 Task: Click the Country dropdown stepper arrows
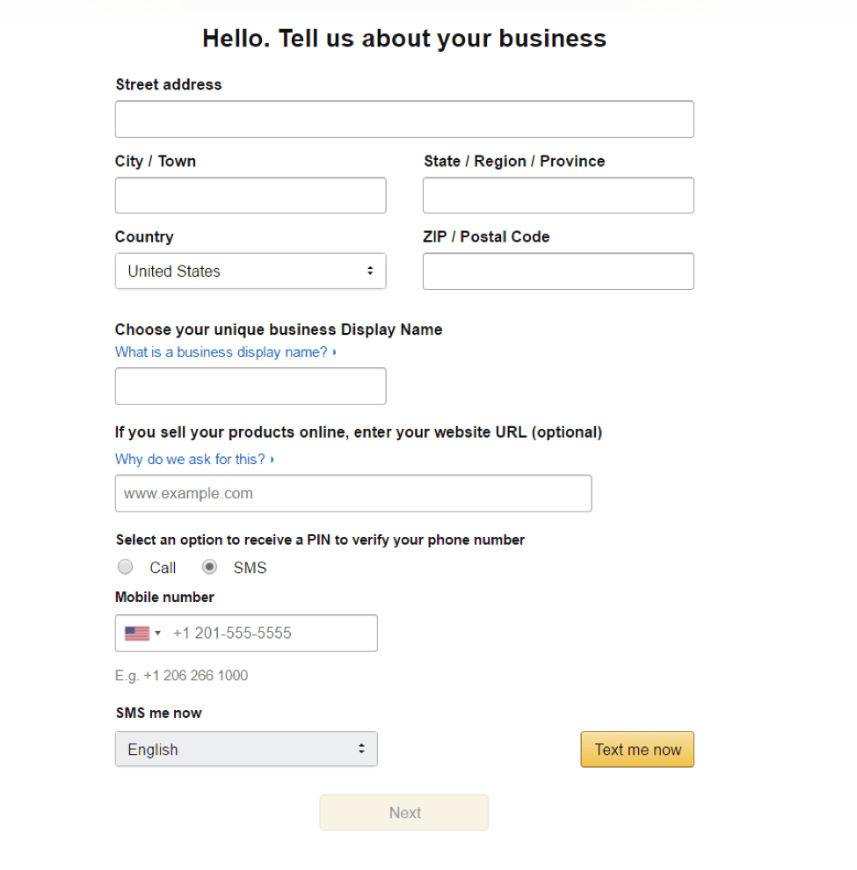[x=370, y=271]
